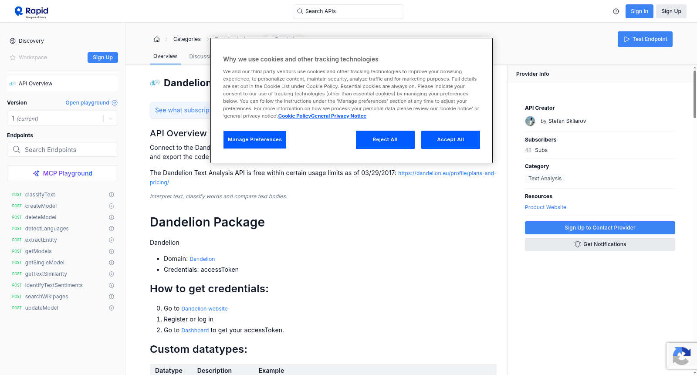This screenshot has height=375, width=697.
Task: Open the Dashboard link
Action: click(195, 331)
